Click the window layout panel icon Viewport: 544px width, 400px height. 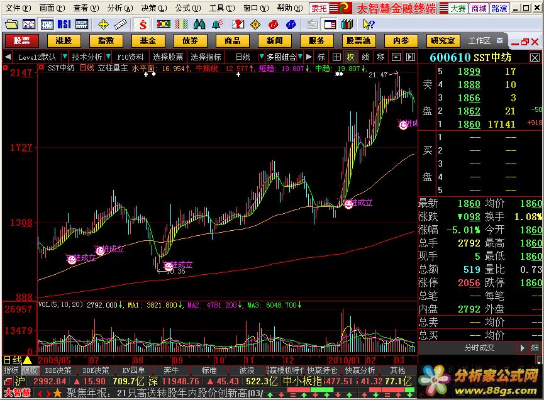330,25
